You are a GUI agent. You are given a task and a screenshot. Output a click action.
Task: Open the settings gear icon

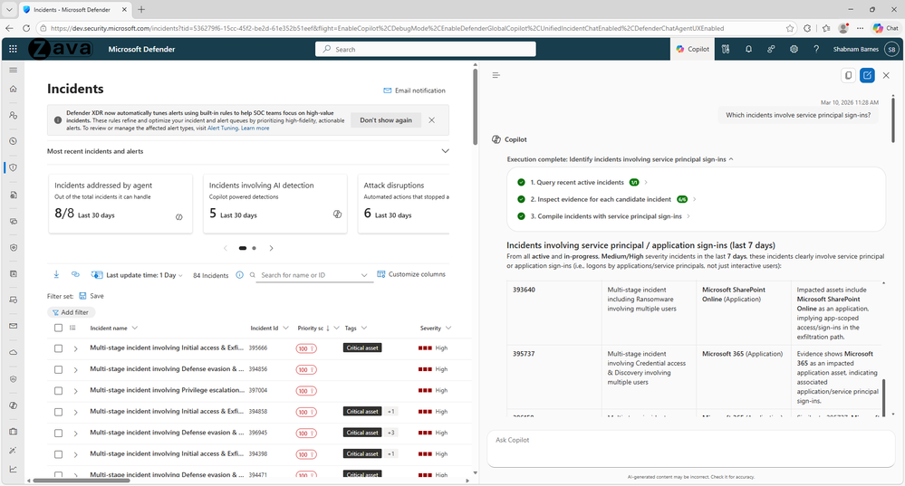pos(794,49)
